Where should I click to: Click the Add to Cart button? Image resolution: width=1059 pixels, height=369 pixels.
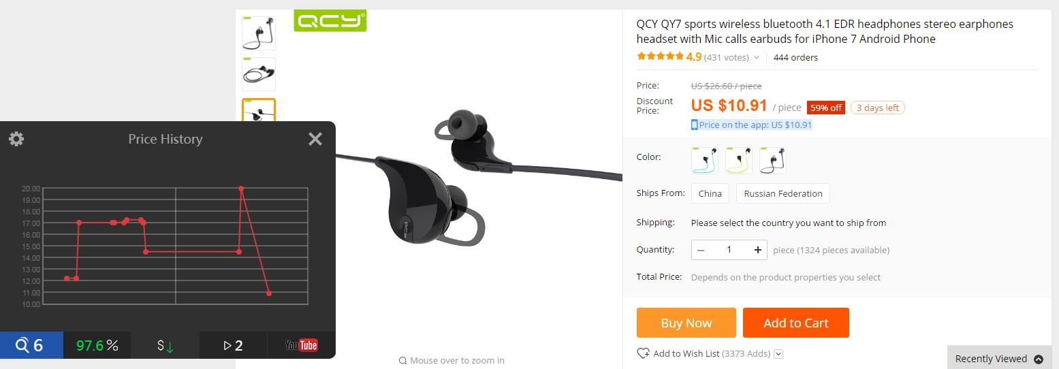click(795, 323)
